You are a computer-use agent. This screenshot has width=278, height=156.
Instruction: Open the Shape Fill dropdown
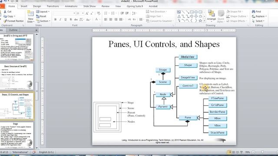pyautogui.click(x=234, y=12)
